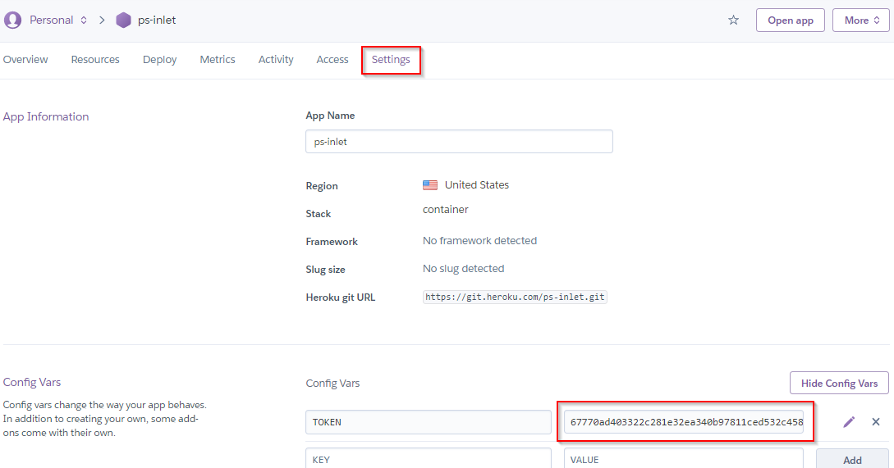Click the breadcrumb chevron separator
The height and width of the screenshot is (468, 894).
tap(102, 20)
